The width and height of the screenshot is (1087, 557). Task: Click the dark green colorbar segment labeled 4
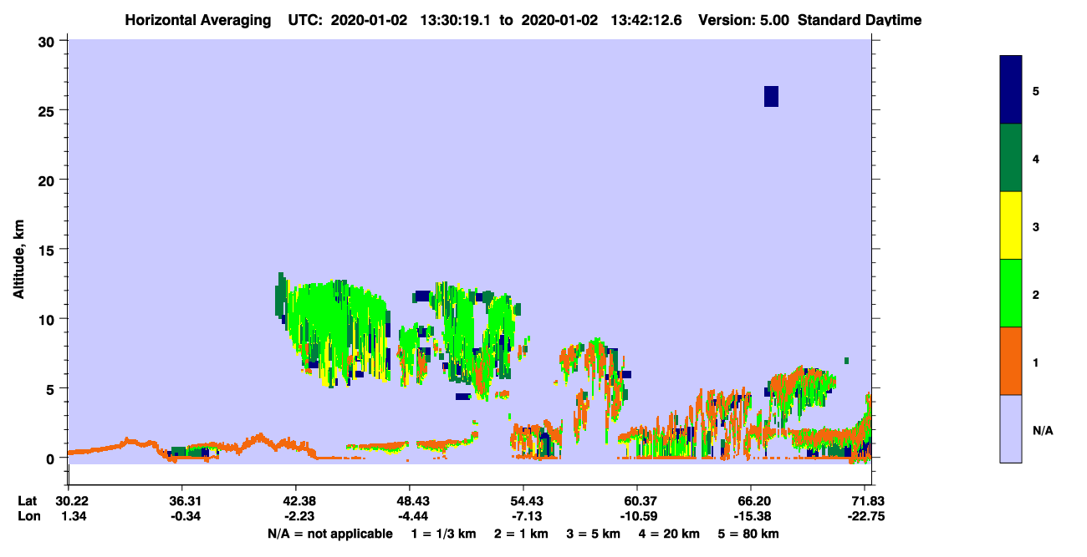(1011, 158)
